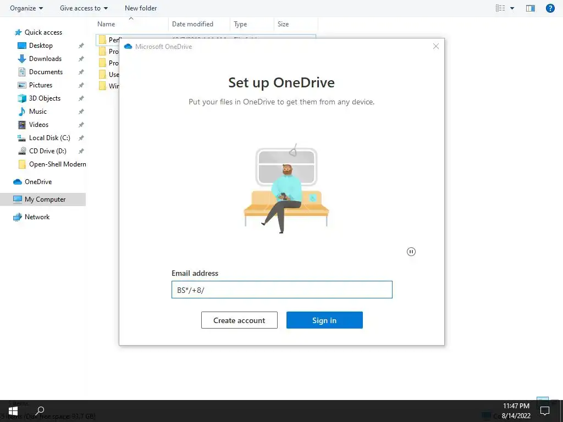Click the pin beside Local Disk (C:)

point(81,138)
